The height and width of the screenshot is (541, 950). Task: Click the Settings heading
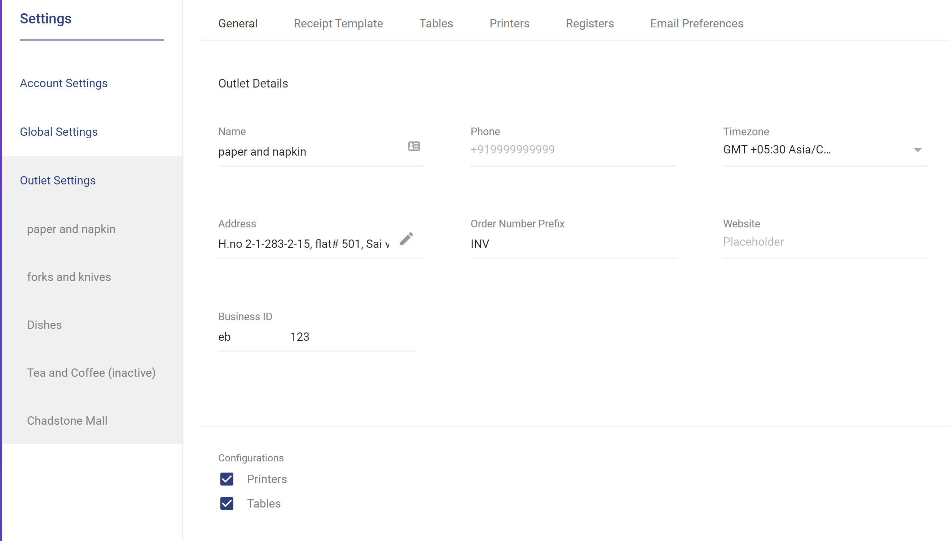[45, 19]
